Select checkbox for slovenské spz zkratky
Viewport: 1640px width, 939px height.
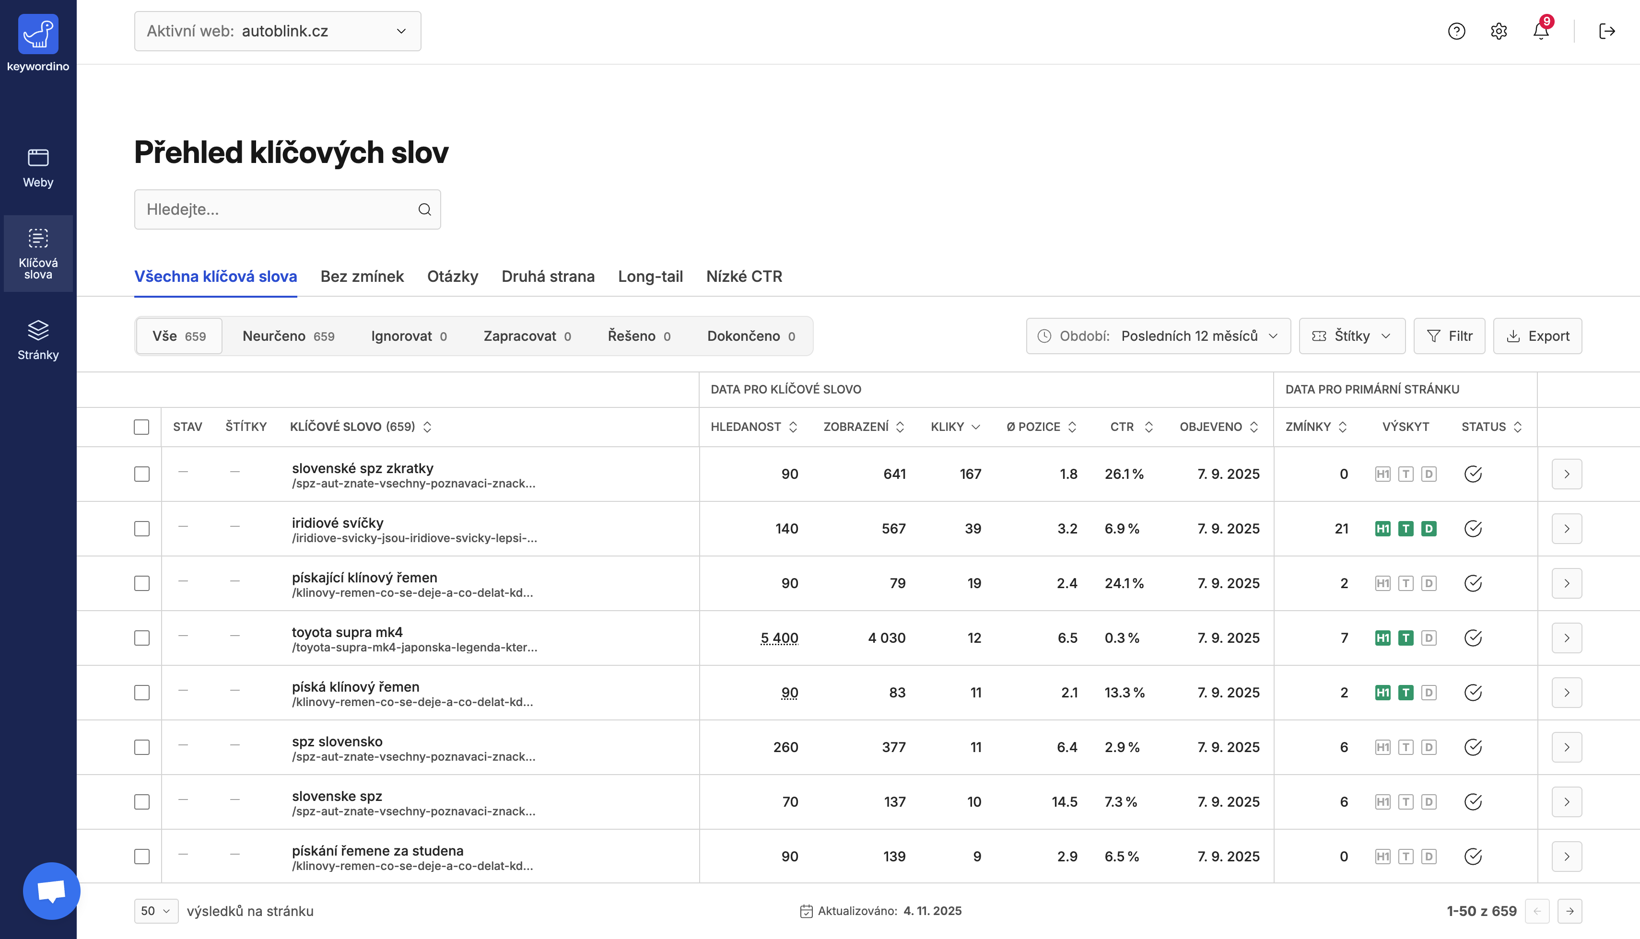coord(141,474)
